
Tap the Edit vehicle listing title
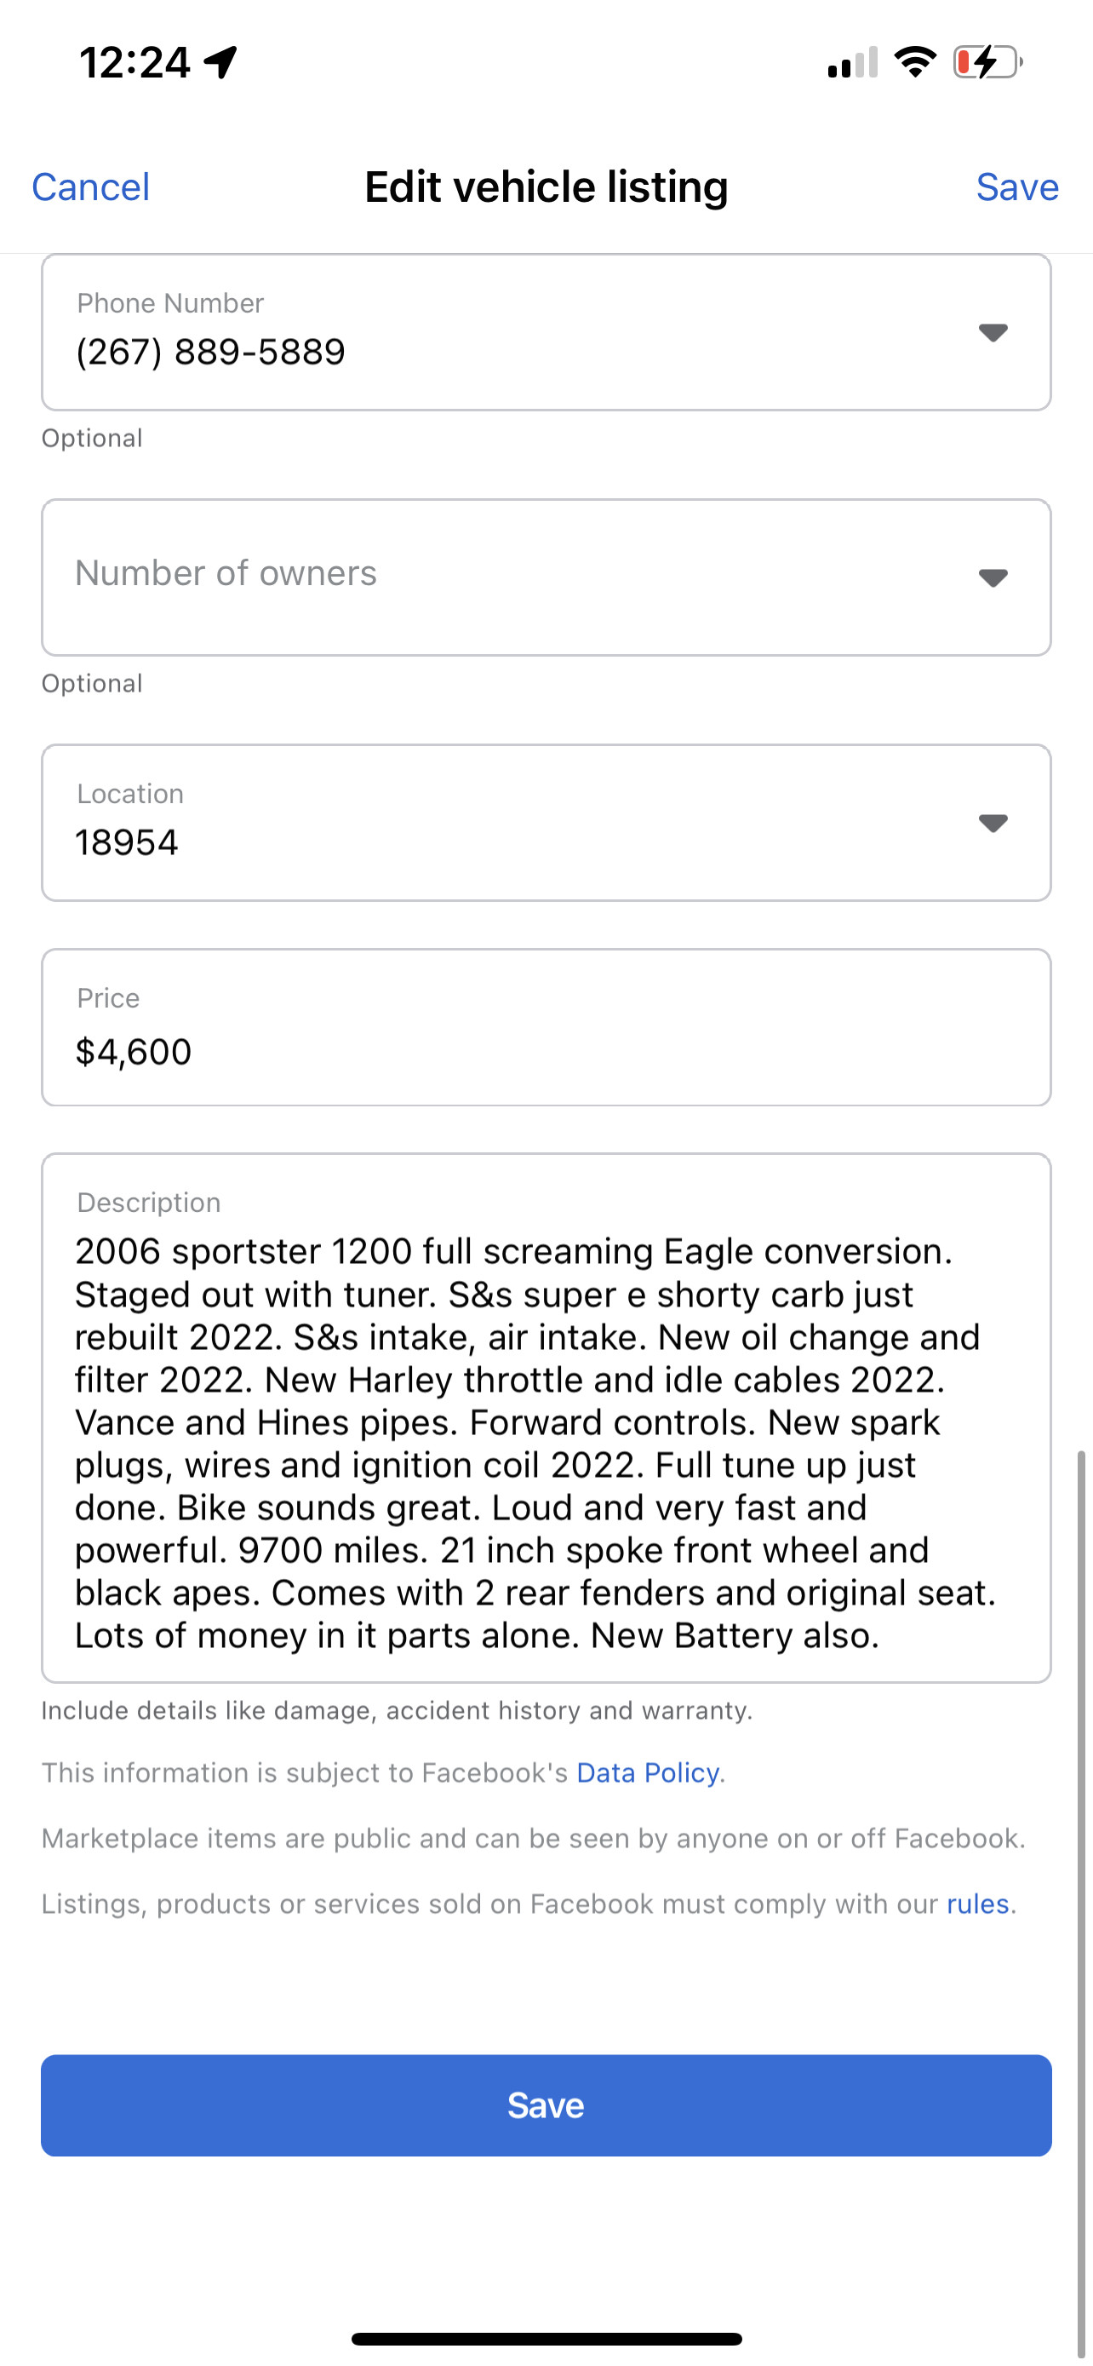pos(546,187)
